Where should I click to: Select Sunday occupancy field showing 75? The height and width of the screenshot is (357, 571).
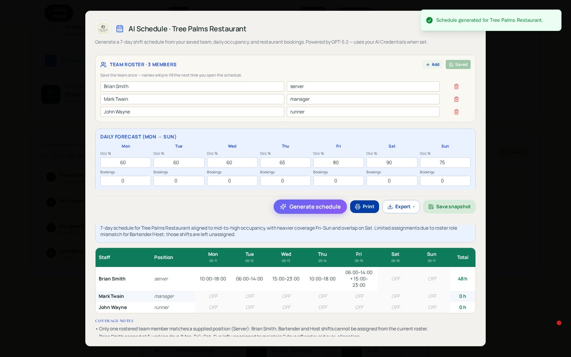tap(445, 163)
